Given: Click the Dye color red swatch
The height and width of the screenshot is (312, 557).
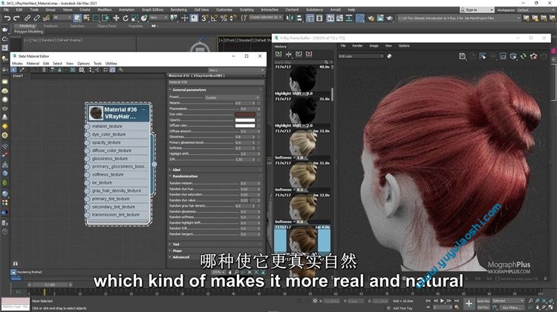Looking at the screenshot, I should (x=245, y=115).
